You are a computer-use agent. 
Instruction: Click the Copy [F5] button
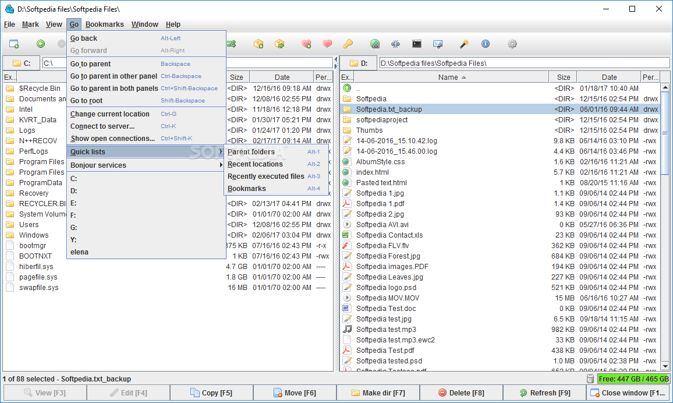tap(211, 393)
